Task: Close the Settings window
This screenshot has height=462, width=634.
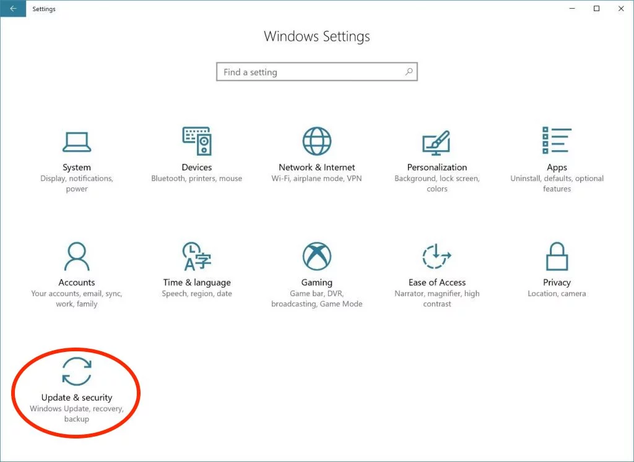Action: 621,9
